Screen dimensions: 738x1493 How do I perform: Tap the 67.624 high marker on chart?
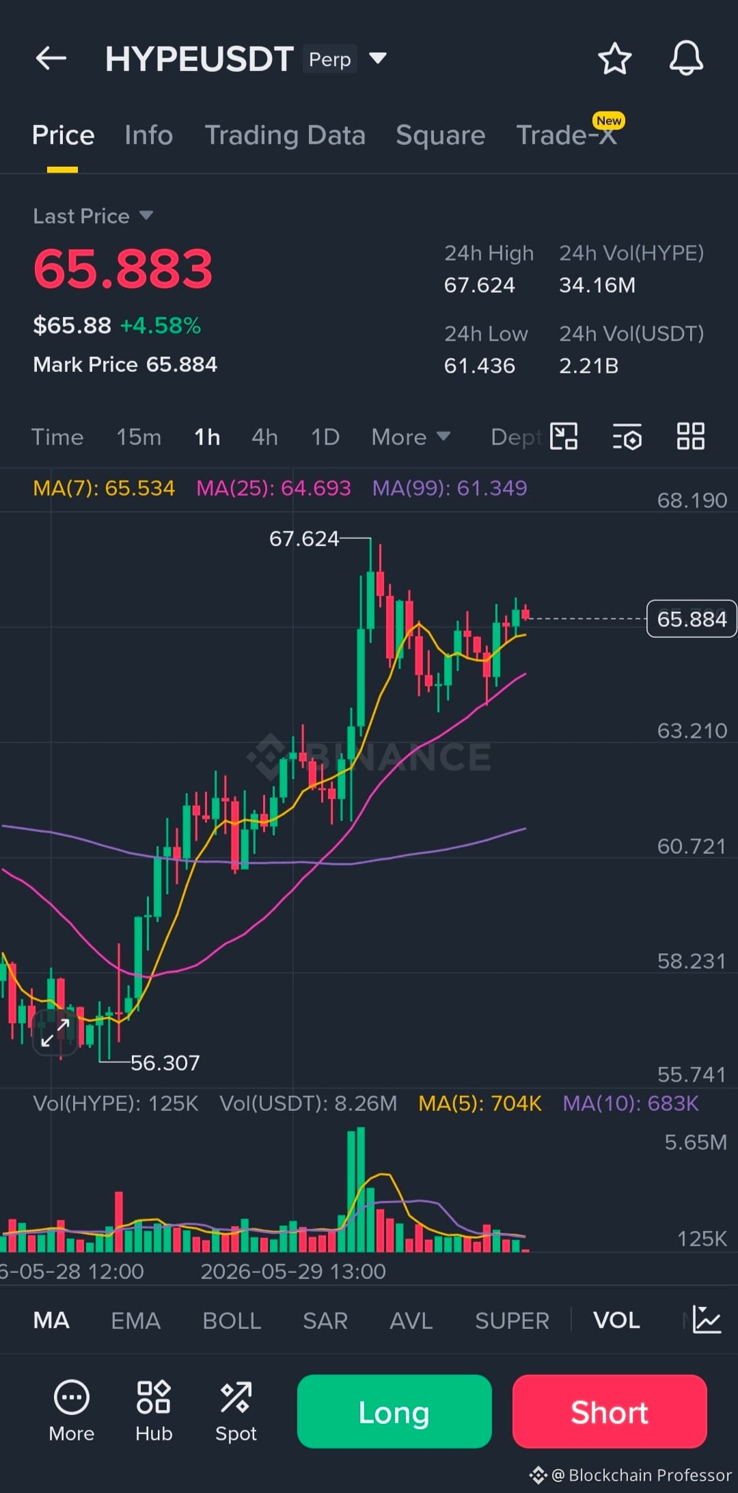coord(304,539)
